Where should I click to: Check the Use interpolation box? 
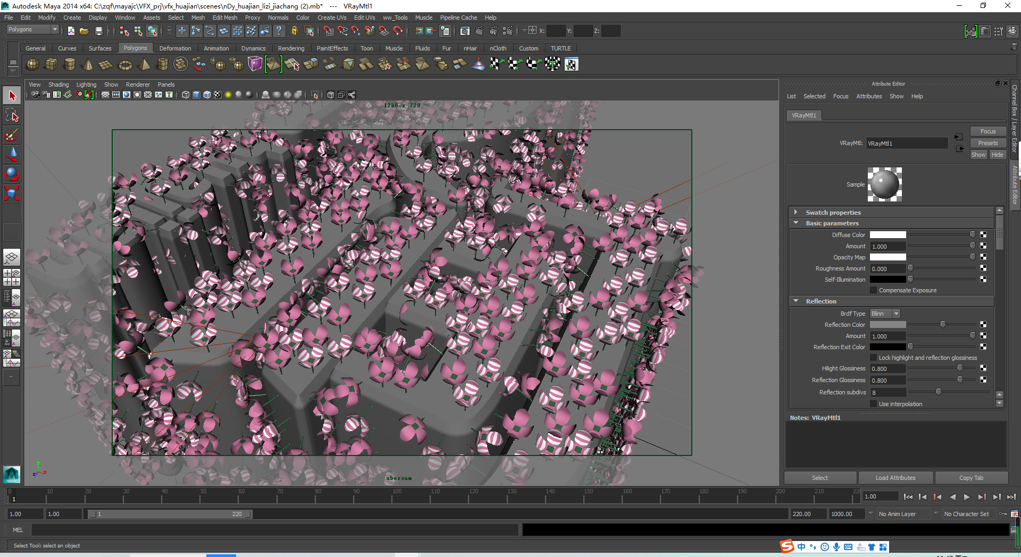[x=873, y=404]
